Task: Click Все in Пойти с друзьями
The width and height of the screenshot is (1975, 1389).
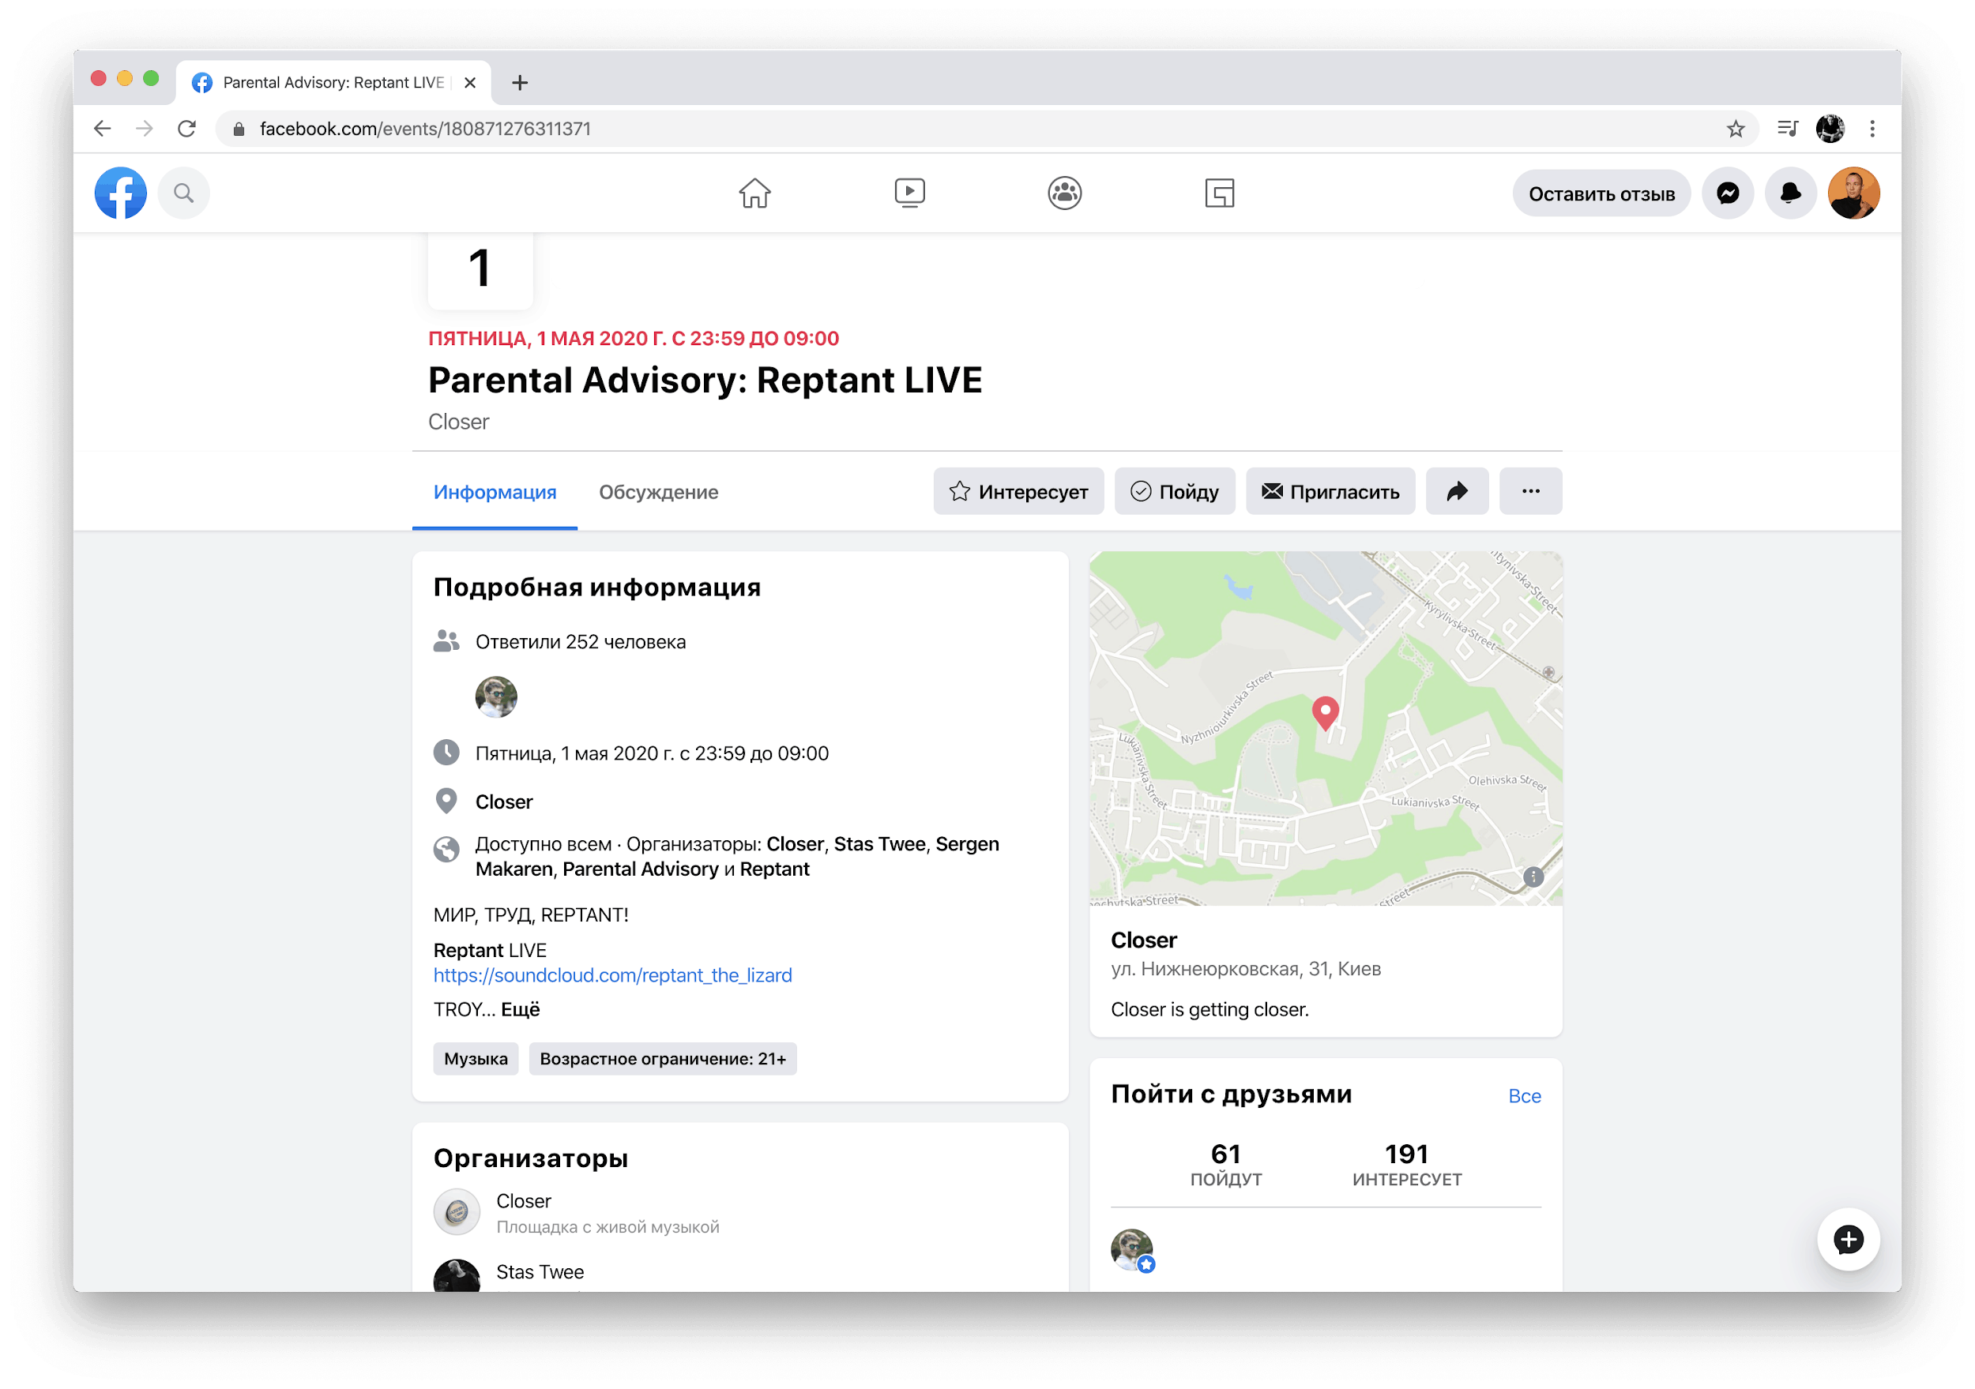Action: (1524, 1097)
